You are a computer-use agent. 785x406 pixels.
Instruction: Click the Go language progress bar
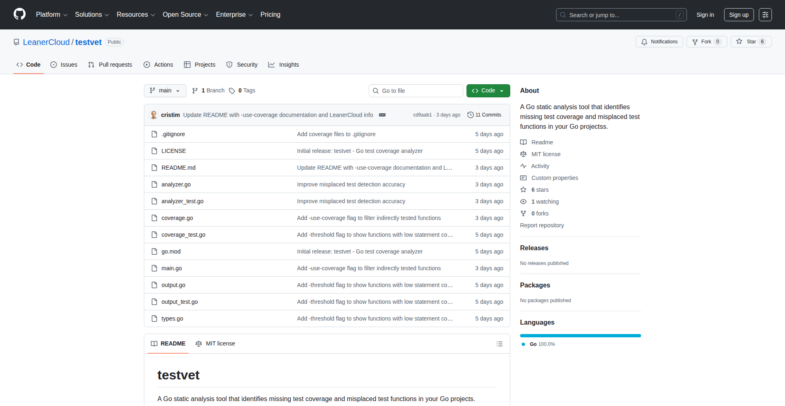coord(580,336)
